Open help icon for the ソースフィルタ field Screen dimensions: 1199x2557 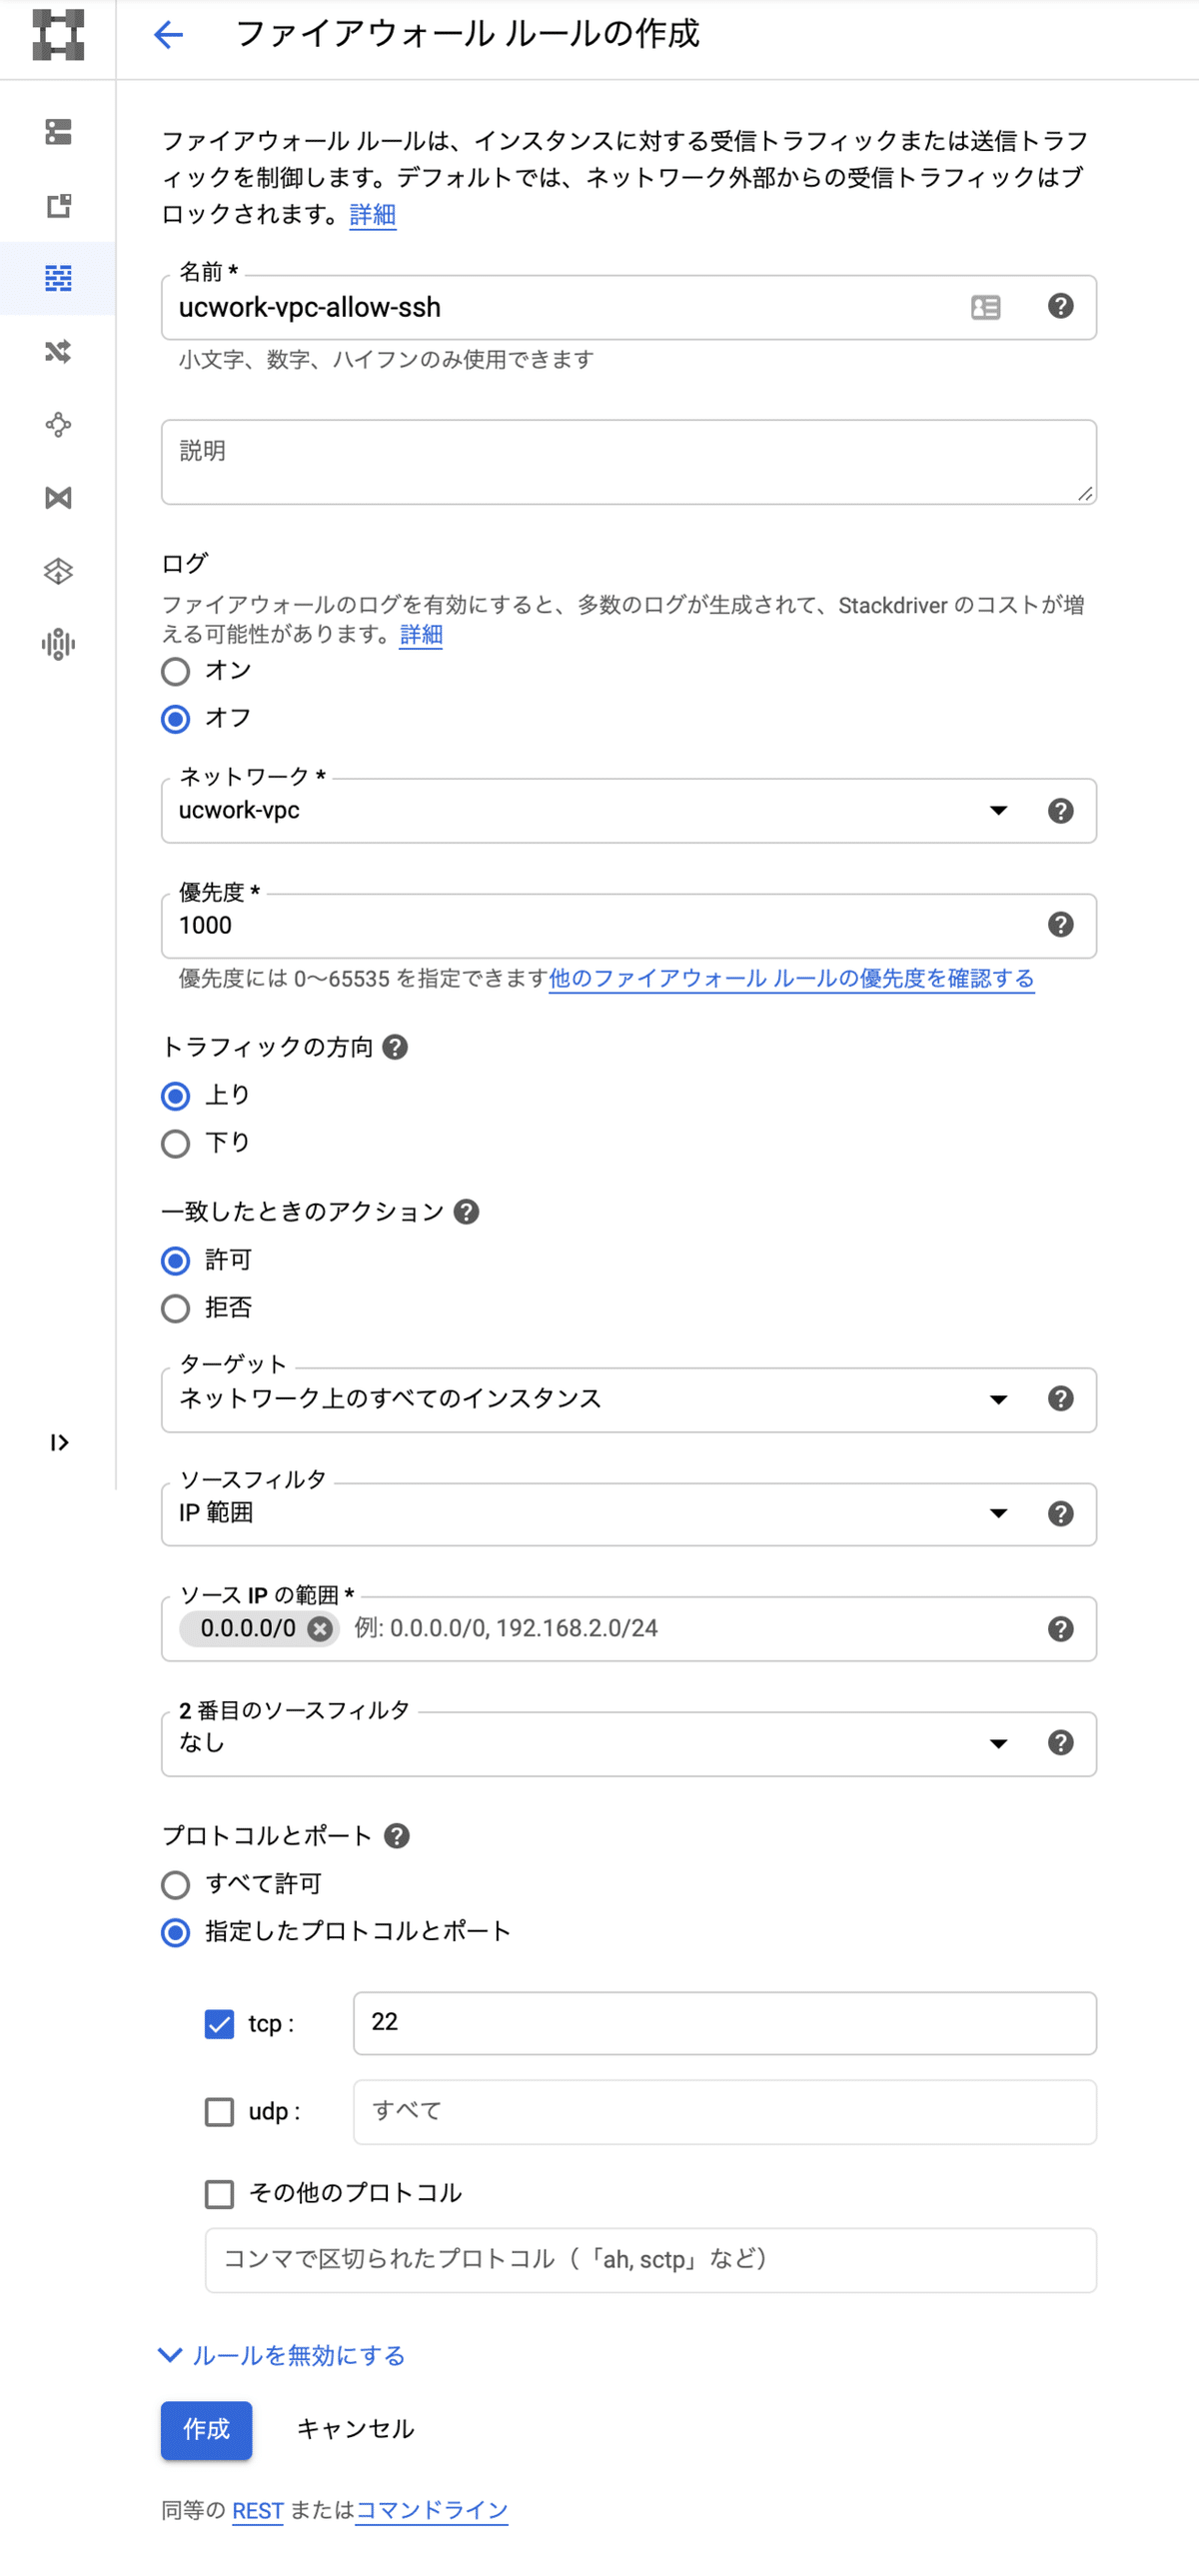pyautogui.click(x=1061, y=1513)
